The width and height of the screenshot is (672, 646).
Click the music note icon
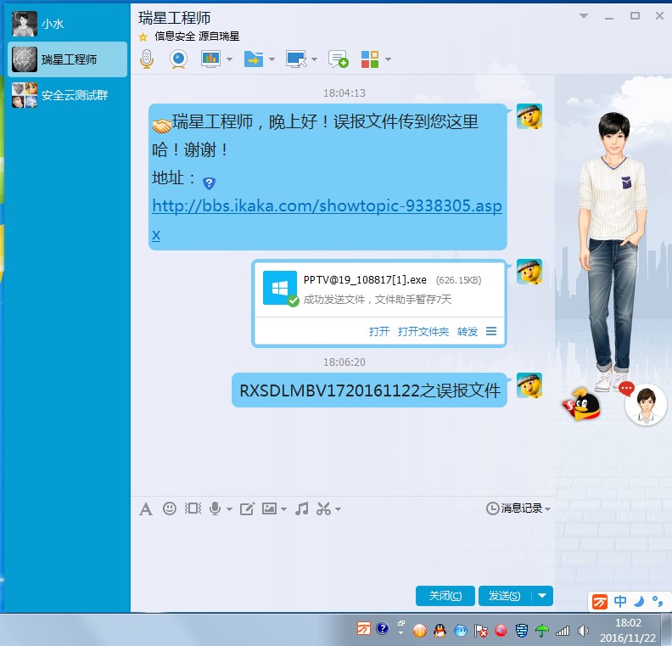pos(302,508)
